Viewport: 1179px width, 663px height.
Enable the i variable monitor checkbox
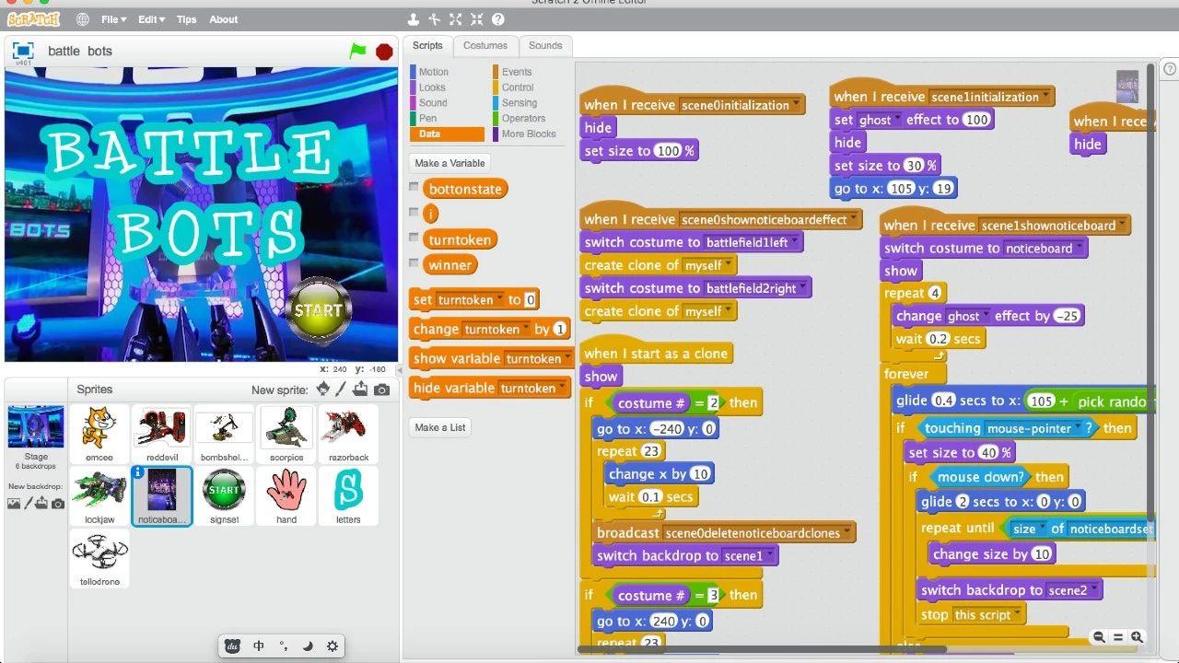414,213
